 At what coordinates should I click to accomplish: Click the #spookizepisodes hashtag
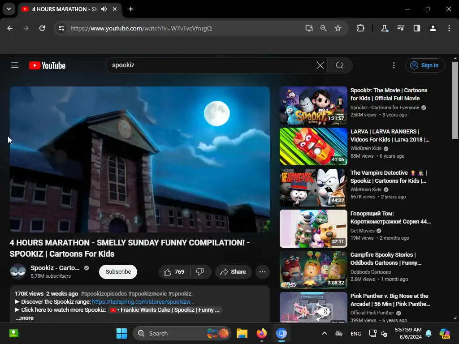(104, 293)
